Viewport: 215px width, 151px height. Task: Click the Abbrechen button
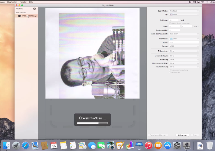(x=182, y=135)
